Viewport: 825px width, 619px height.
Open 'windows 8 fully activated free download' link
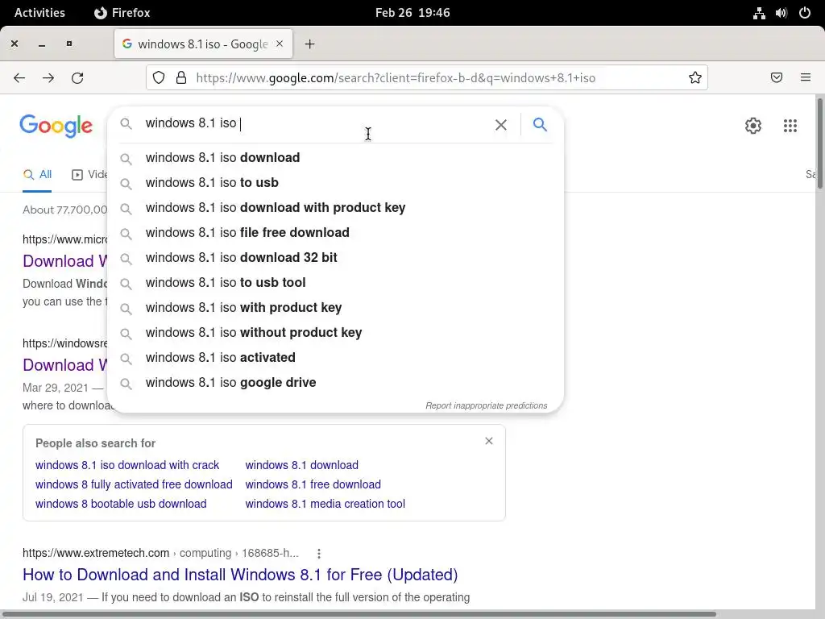click(134, 484)
